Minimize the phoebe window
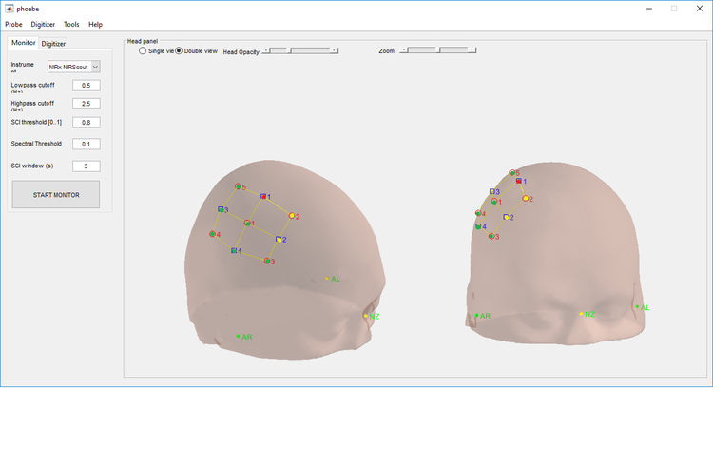This screenshot has height=468, width=713. coord(649,9)
